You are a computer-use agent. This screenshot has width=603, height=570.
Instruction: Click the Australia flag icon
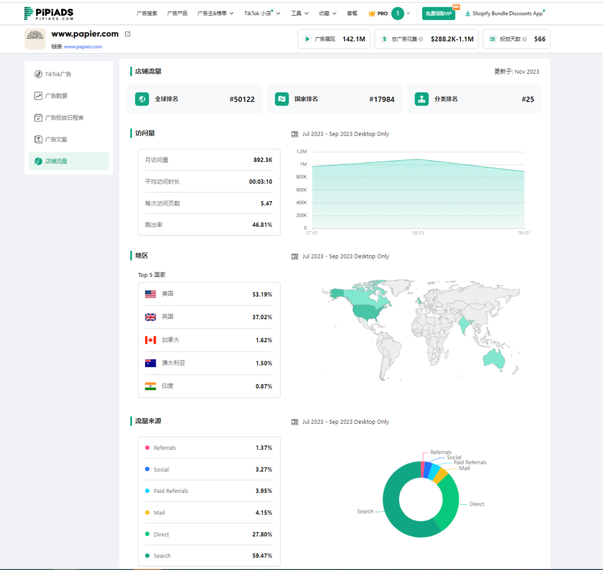click(x=150, y=363)
